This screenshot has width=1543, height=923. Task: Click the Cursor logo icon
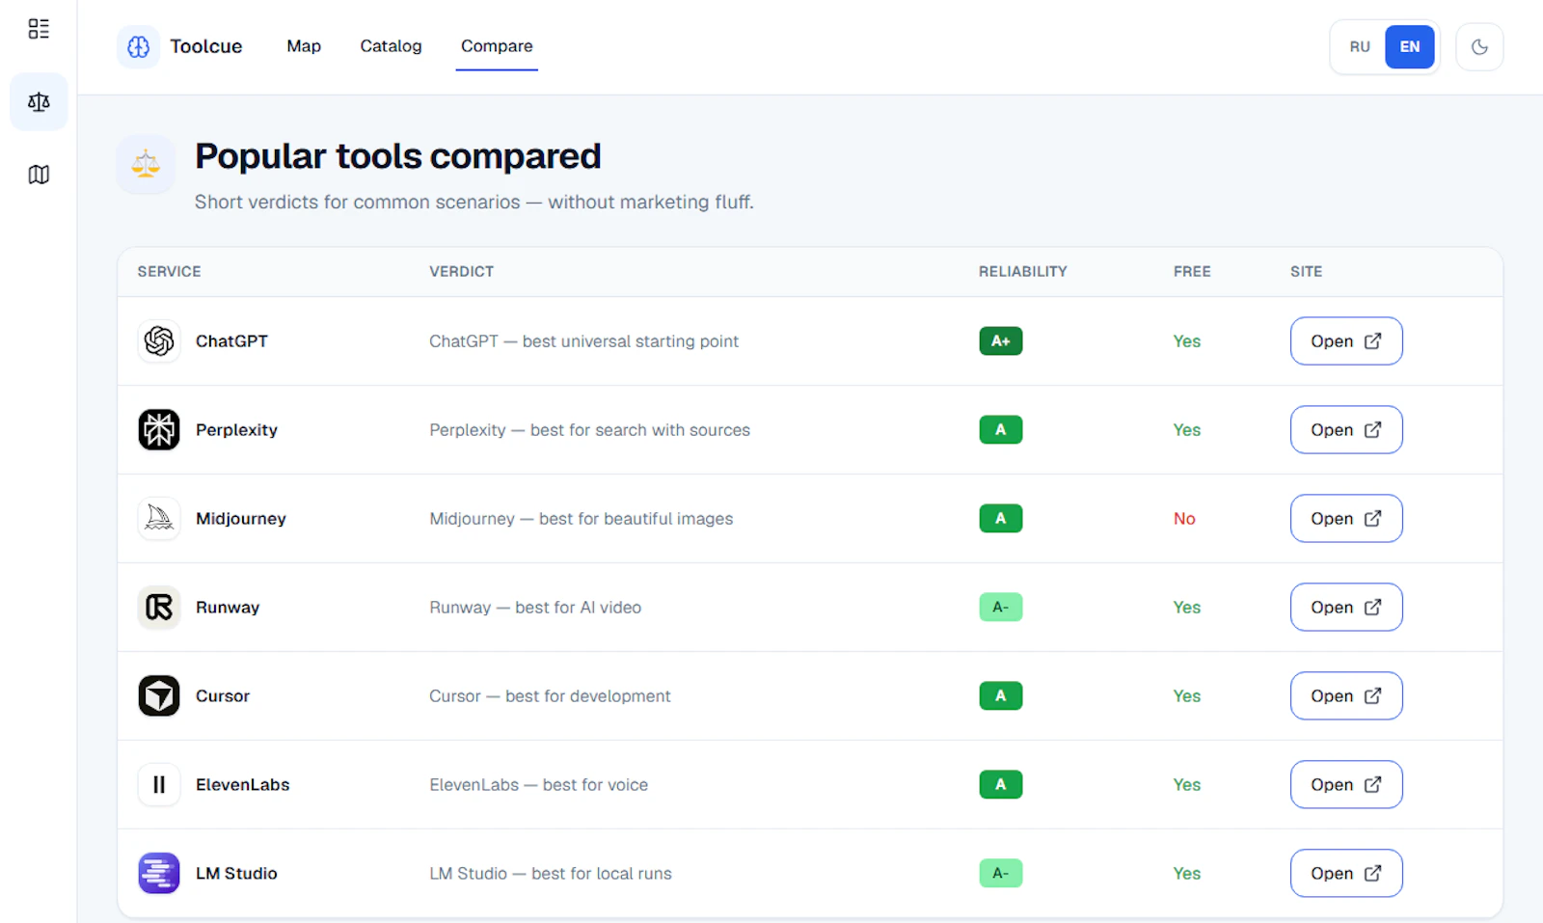point(159,695)
